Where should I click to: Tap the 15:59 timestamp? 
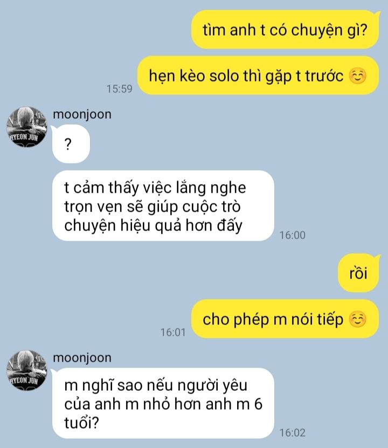point(120,89)
